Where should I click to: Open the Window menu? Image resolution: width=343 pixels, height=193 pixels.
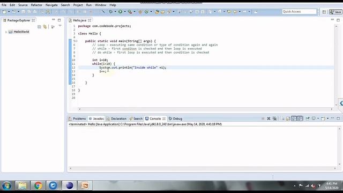(x=100, y=5)
